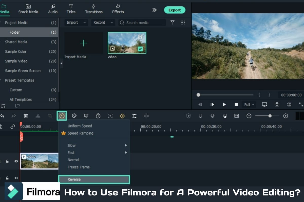The height and width of the screenshot is (202, 304).
Task: Switch to the Stock Media tab
Action: [x=28, y=9]
